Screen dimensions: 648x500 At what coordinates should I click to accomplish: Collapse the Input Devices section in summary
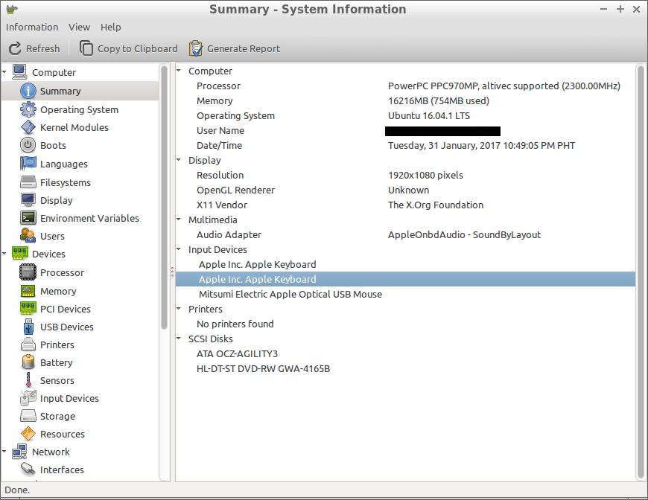[x=179, y=249]
